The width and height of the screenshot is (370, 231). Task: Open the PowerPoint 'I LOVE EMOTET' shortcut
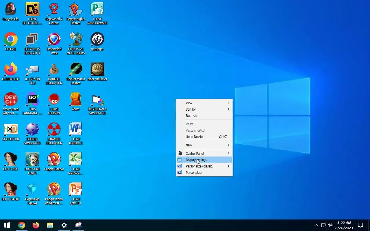76,194
